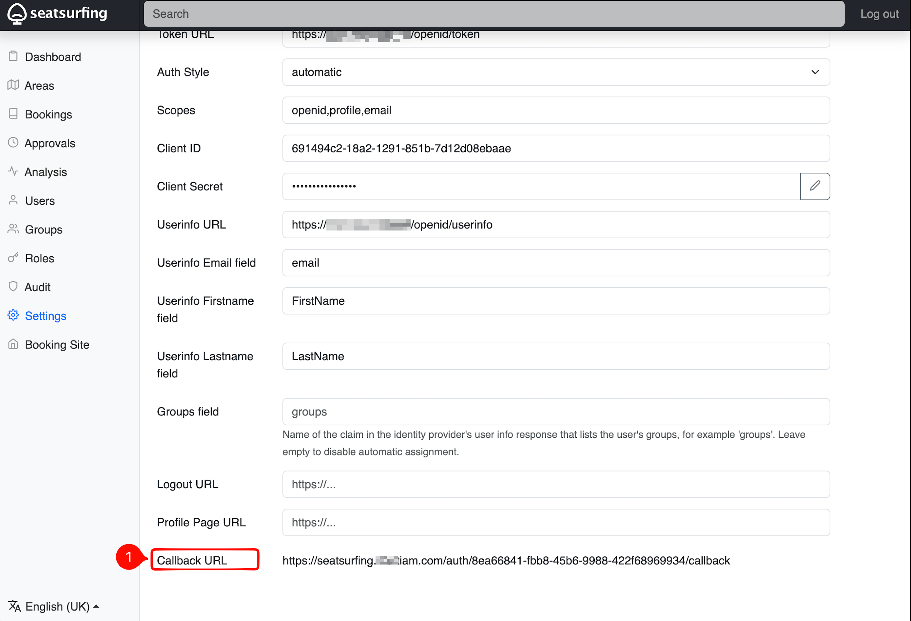The image size is (911, 621).
Task: Click the Scopes input field
Action: 556,110
